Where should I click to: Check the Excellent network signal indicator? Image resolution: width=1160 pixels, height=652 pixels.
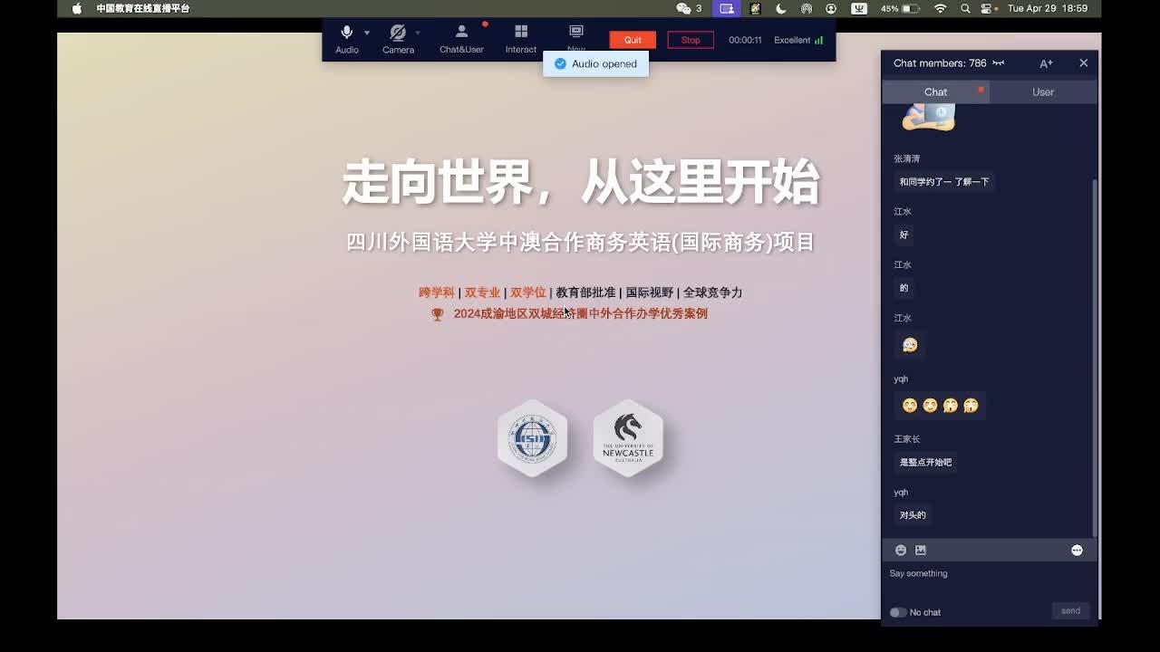coord(798,40)
